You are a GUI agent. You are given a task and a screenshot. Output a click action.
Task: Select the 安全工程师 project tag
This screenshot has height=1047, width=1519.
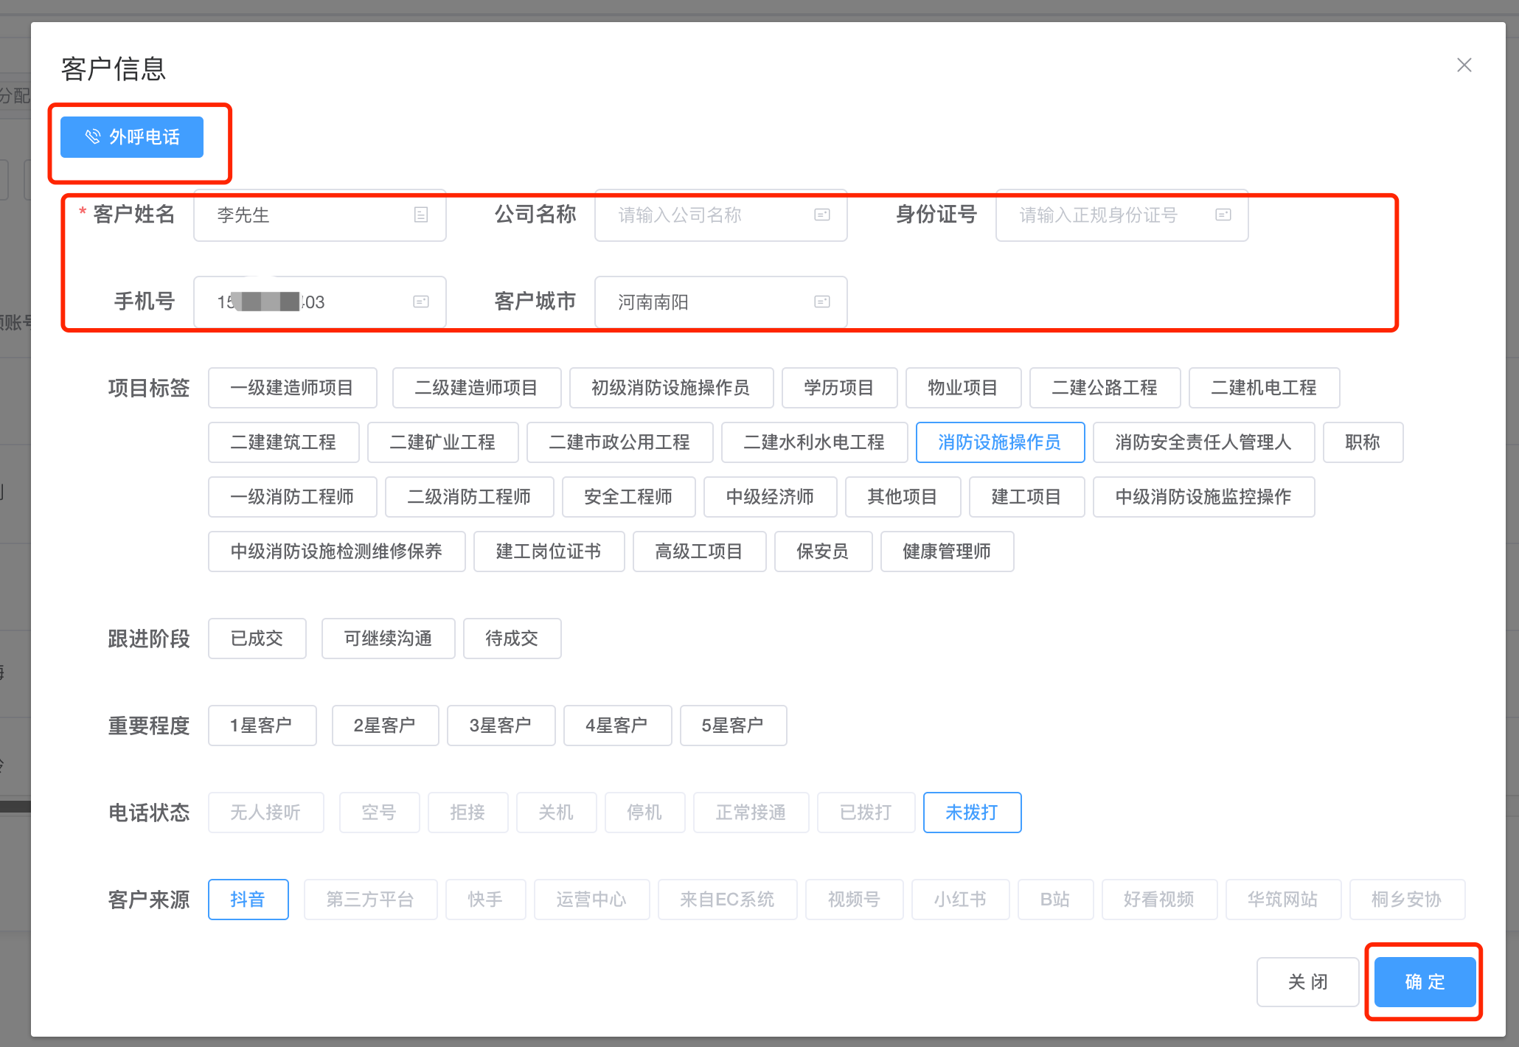628,497
